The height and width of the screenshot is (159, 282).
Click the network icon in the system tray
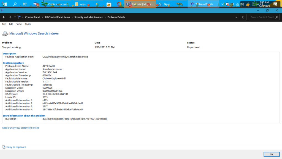point(237,4)
